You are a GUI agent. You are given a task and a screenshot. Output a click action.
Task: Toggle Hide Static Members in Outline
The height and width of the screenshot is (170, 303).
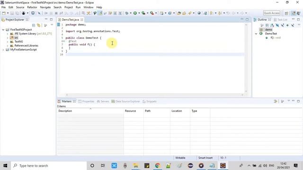point(282,25)
